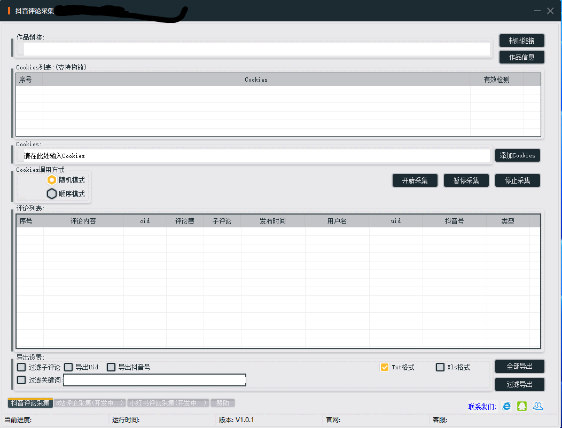The width and height of the screenshot is (562, 428).
Task: Tick the 导出Uid checkbox
Action: tap(68, 367)
